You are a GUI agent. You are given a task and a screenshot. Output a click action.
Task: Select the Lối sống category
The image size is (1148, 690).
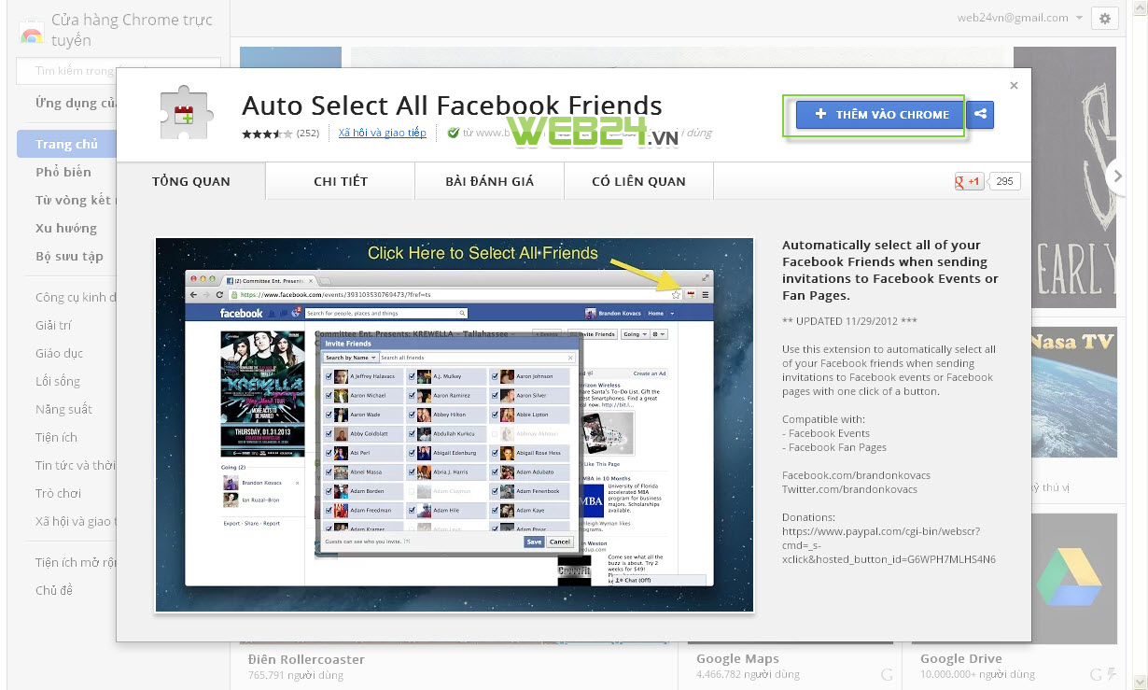[x=58, y=381]
